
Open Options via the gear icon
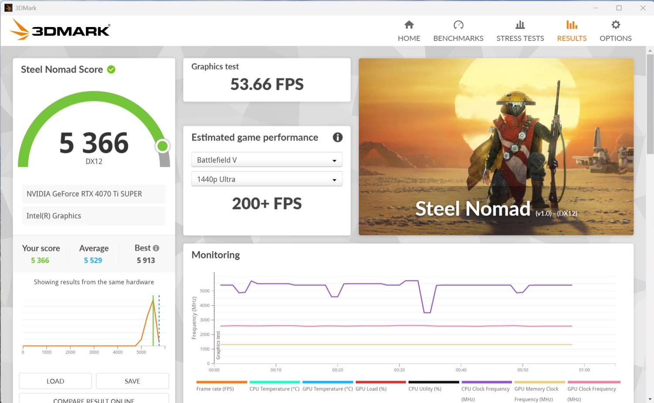click(615, 25)
